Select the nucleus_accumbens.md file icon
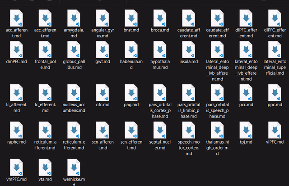This screenshot has width=289, height=186. (74, 93)
